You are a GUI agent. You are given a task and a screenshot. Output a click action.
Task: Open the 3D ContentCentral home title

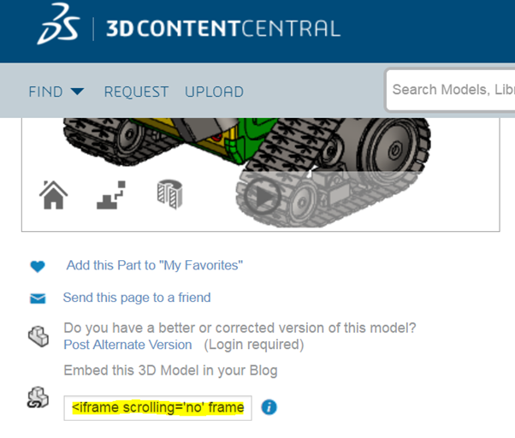[223, 28]
